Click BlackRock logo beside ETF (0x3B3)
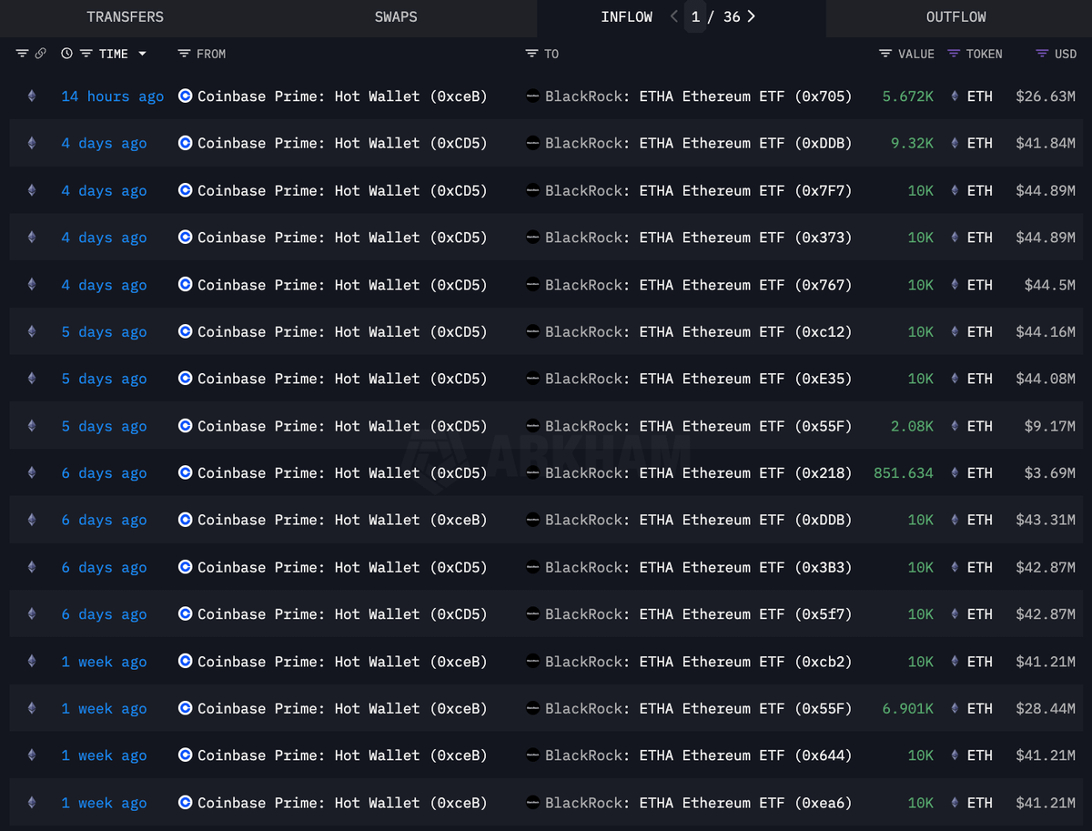Screen dimensions: 1092x831 [534, 567]
